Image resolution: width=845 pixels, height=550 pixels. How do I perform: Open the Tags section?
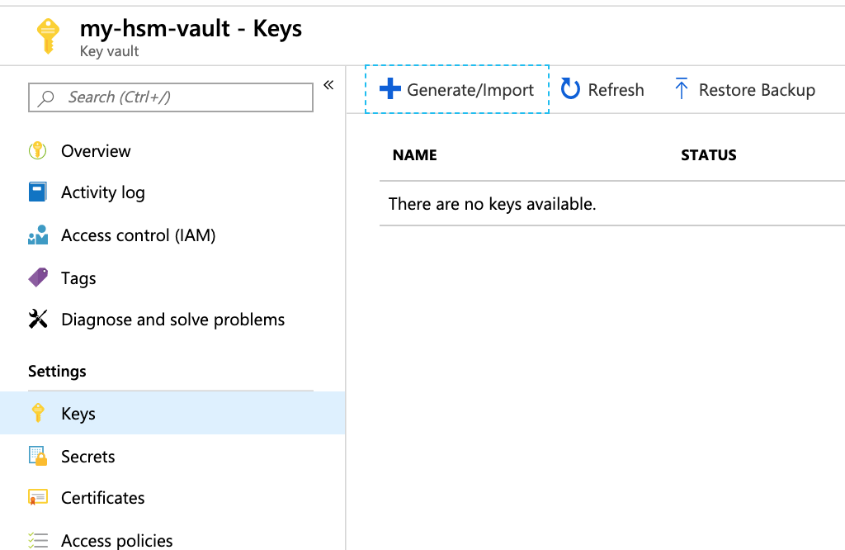tap(78, 278)
